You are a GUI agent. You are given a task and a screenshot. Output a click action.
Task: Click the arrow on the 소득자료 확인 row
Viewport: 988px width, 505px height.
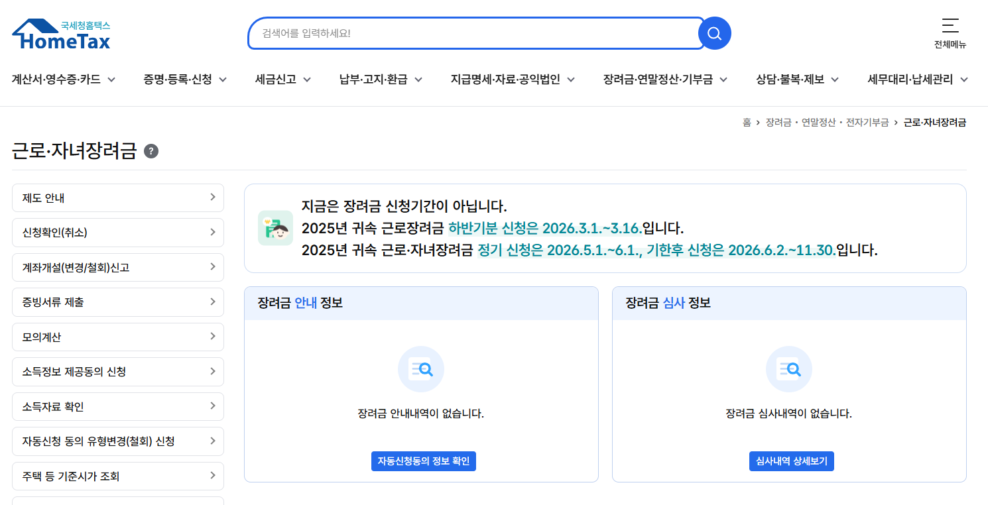click(213, 406)
